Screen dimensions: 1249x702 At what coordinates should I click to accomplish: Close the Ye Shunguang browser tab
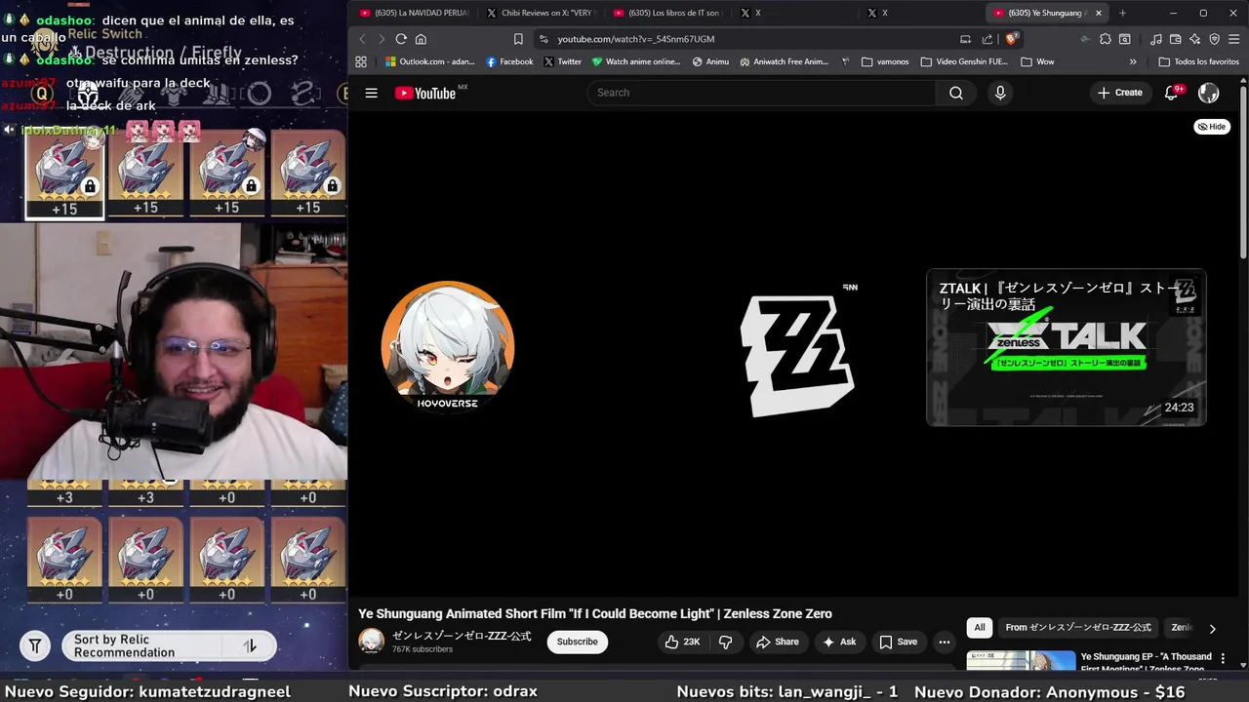click(1099, 13)
